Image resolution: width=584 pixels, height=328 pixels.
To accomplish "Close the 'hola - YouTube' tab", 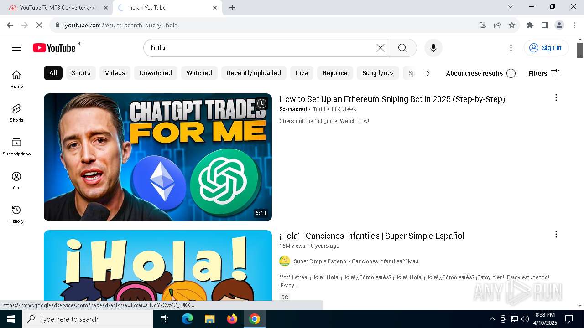I will (215, 8).
